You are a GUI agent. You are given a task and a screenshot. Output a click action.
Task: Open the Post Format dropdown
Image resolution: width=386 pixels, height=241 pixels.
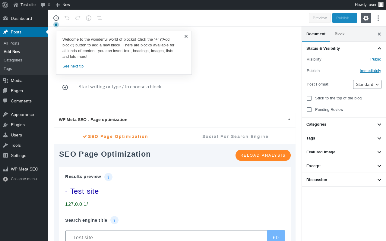coord(367,84)
